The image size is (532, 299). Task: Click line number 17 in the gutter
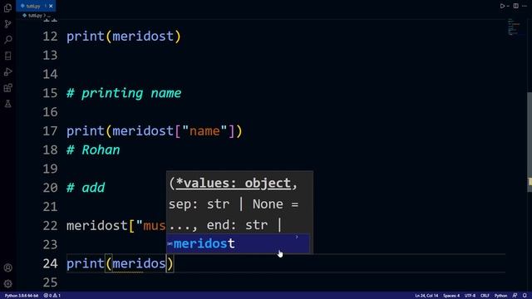50,131
